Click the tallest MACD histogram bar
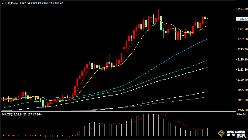This screenshot has width=248, height=140. click(x=151, y=124)
